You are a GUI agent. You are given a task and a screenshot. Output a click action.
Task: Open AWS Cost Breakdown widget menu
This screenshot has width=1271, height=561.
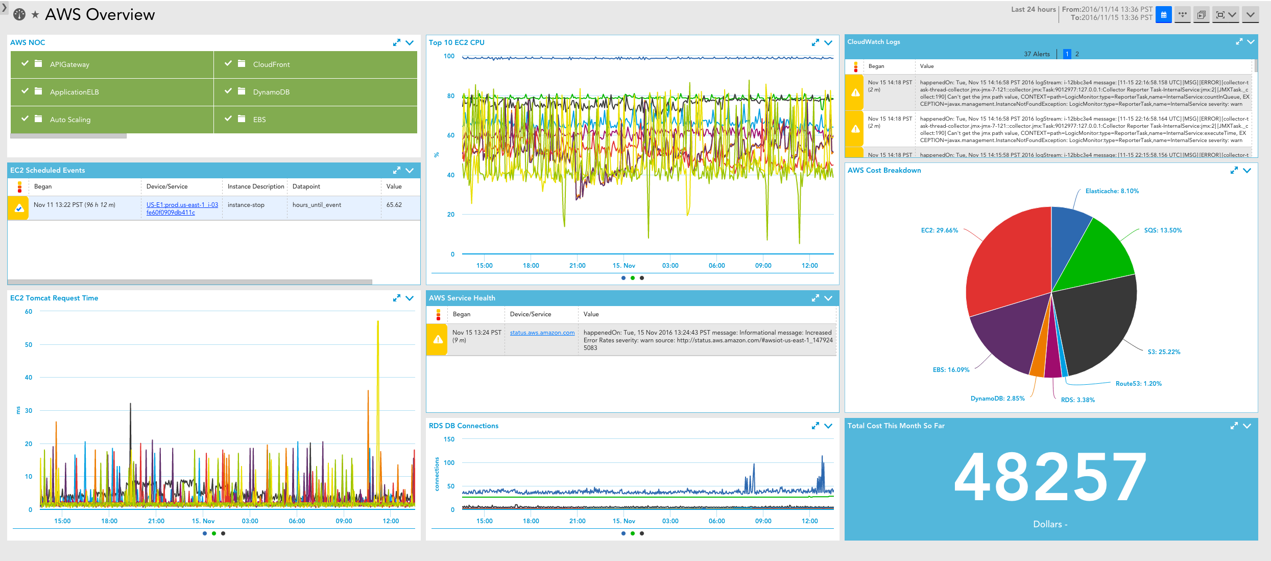click(1247, 170)
